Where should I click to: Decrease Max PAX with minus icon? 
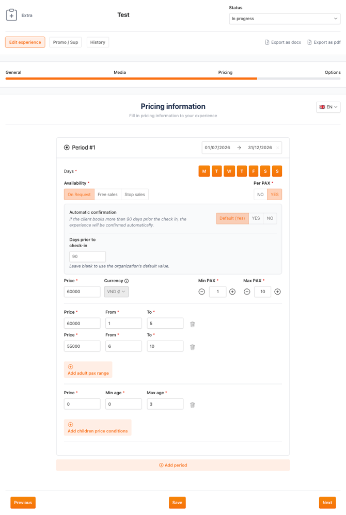point(247,292)
